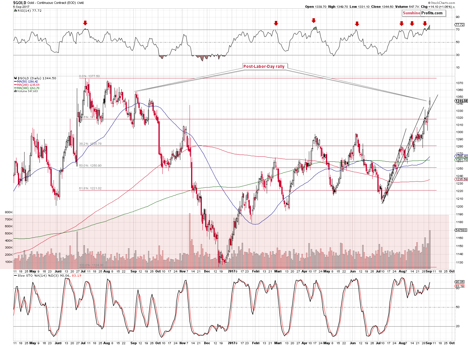Click the 100K volume axis label

9,262
